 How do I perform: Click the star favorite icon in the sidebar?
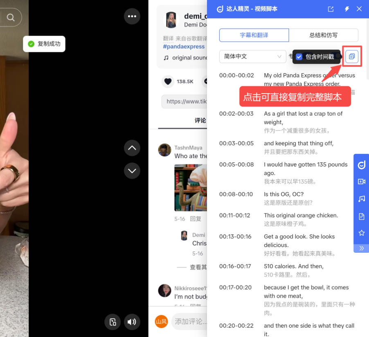362,233
